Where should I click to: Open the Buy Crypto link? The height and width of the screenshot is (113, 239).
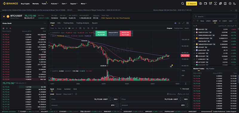(25, 4)
